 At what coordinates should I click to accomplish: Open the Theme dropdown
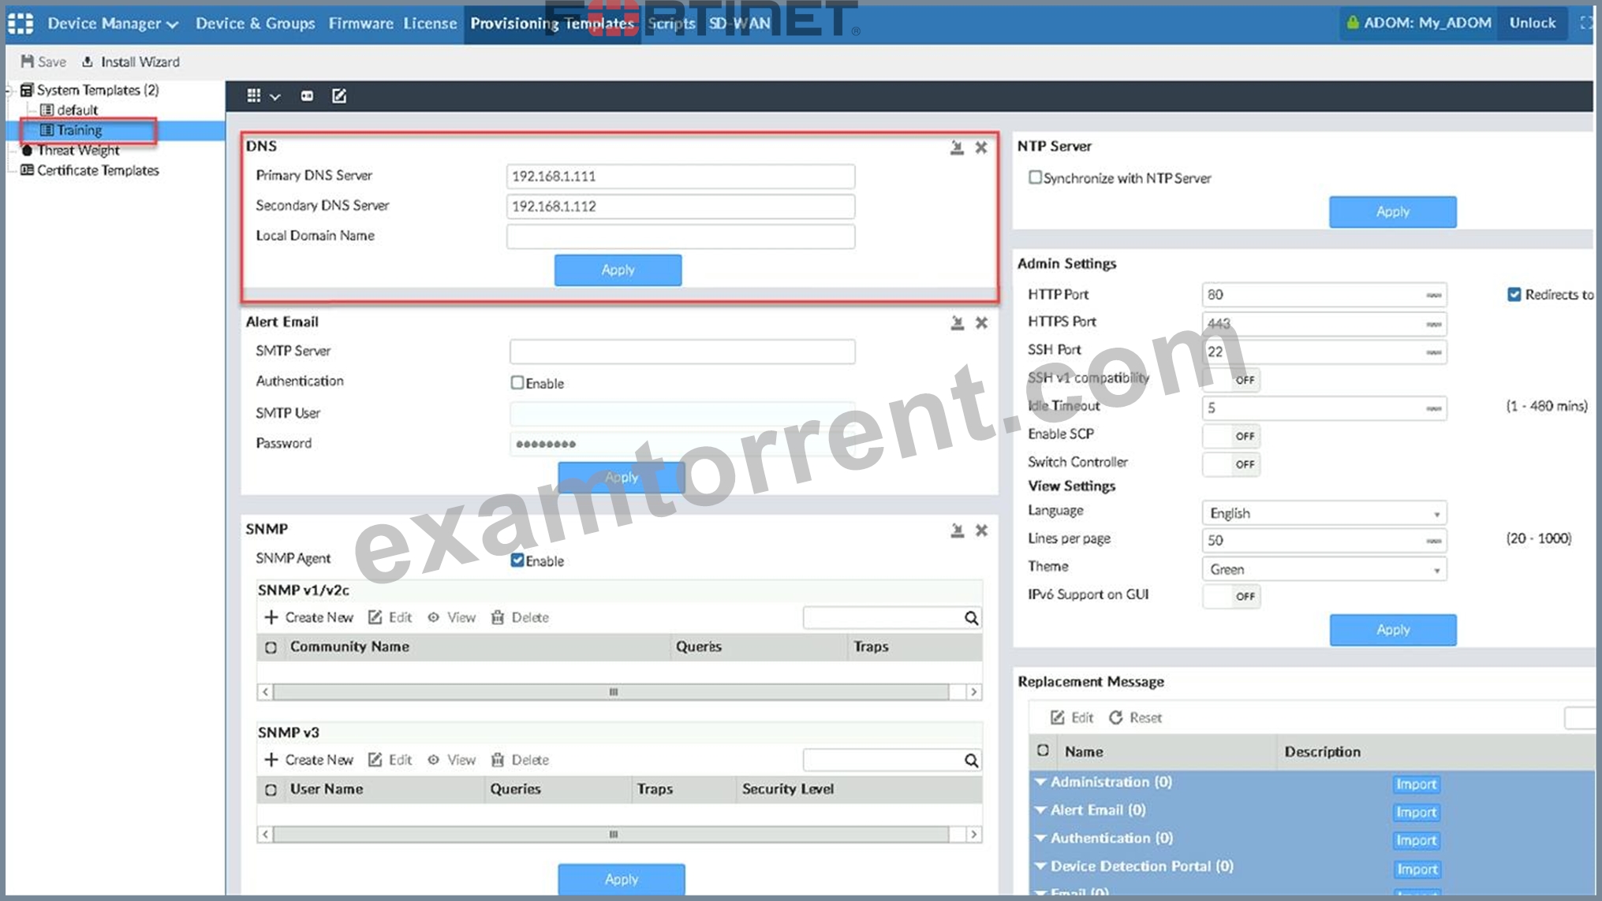pyautogui.click(x=1324, y=569)
